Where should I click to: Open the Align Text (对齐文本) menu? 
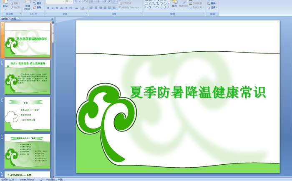click(126, 3)
